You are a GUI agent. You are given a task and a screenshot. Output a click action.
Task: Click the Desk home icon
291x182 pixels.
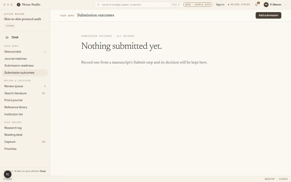click(7, 37)
